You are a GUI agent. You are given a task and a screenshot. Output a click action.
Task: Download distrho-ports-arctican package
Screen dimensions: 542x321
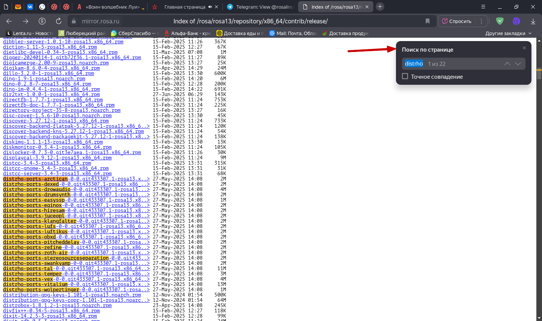pos(76,179)
